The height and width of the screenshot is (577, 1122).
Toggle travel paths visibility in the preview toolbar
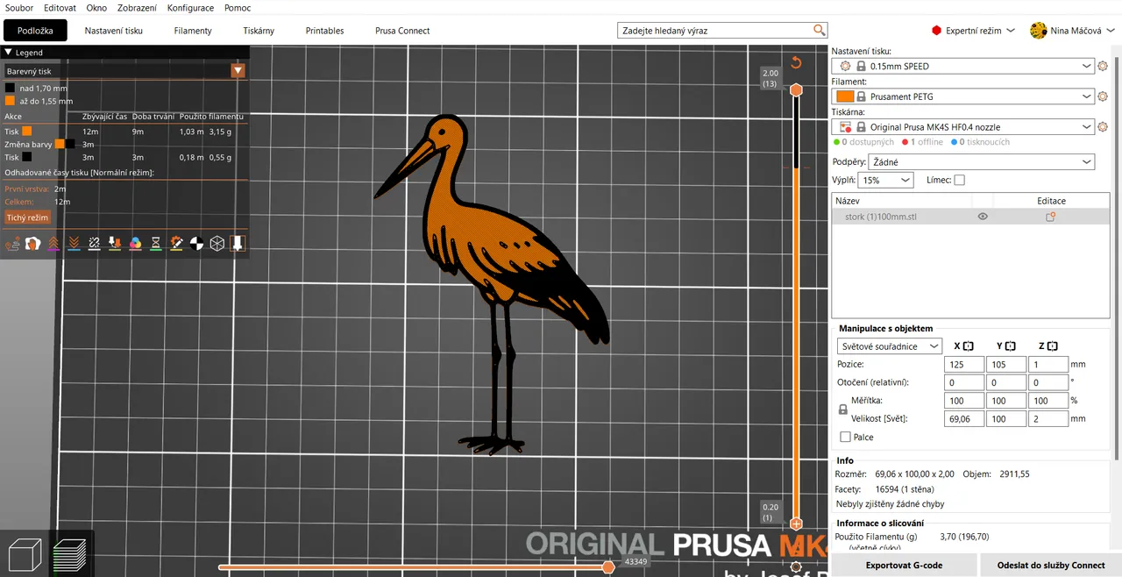[12, 243]
